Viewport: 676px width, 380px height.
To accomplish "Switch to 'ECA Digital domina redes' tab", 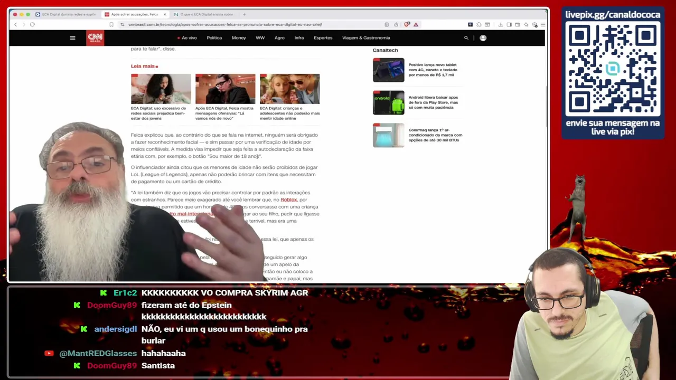I will (66, 14).
